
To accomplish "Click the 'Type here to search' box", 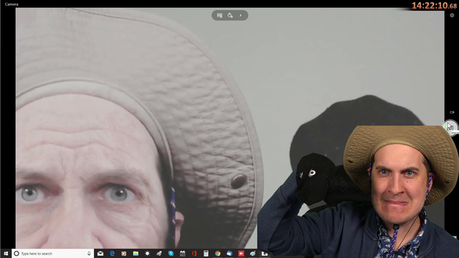I will pyautogui.click(x=52, y=254).
